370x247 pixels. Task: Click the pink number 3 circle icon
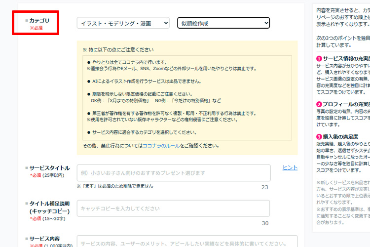click(x=319, y=136)
